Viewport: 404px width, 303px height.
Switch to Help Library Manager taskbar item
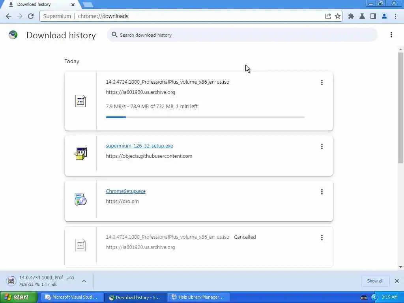coord(198,297)
